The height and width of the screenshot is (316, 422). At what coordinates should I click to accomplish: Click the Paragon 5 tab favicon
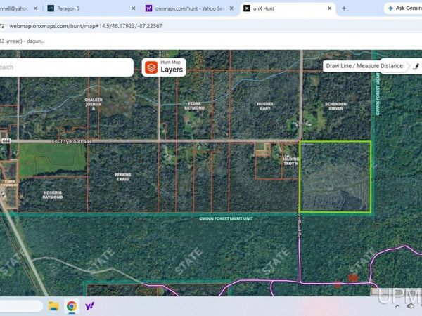pyautogui.click(x=51, y=8)
